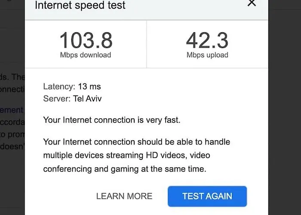The height and width of the screenshot is (215, 301).
Task: Click the dimmed 'ds. The' background text
Action: [x=13, y=77]
